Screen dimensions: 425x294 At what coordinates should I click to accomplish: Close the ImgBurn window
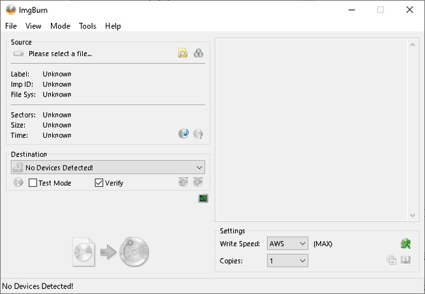(x=409, y=10)
